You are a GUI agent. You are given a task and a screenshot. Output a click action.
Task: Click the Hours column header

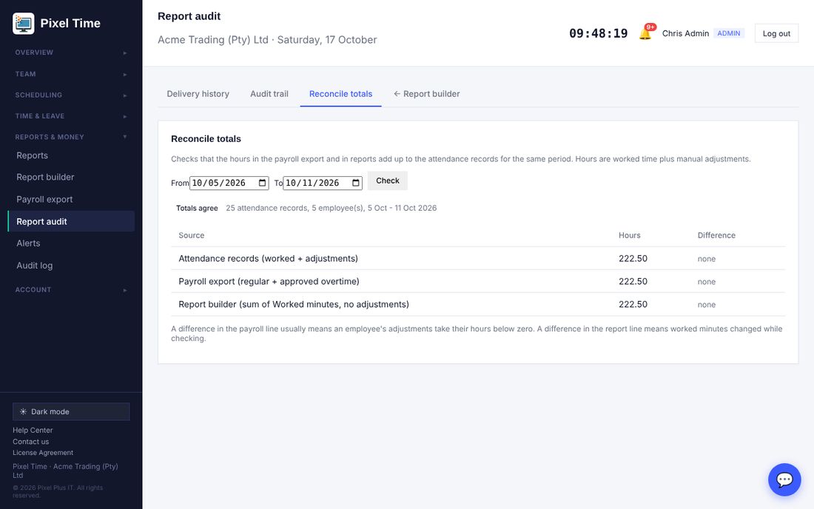coord(629,235)
